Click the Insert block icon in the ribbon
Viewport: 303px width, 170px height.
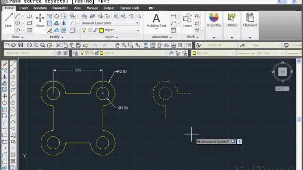point(187,20)
